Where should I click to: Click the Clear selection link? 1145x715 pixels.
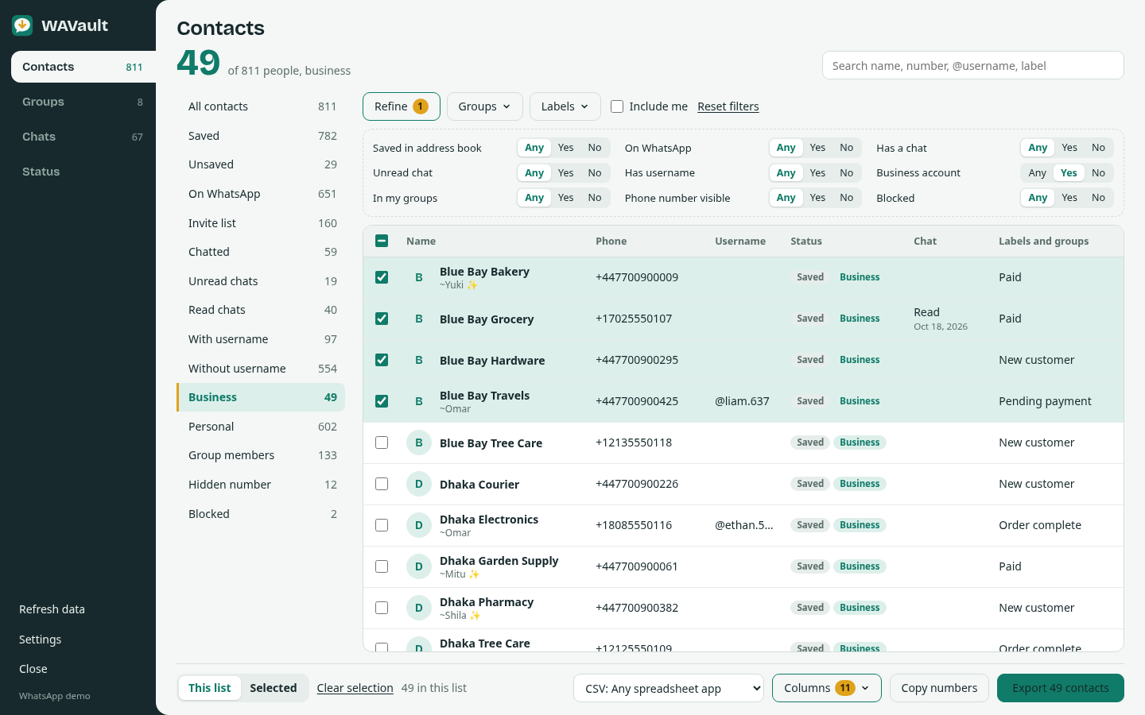(x=355, y=688)
